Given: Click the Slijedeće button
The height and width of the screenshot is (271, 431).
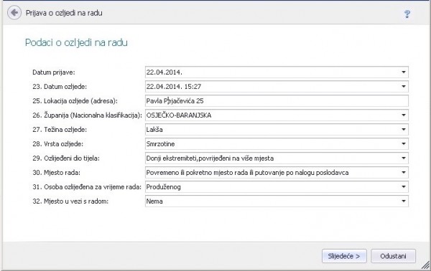Looking at the screenshot, I should click(344, 256).
